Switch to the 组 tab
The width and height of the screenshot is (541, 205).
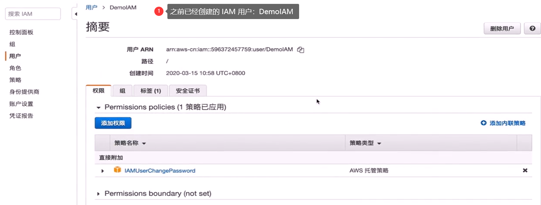[123, 91]
